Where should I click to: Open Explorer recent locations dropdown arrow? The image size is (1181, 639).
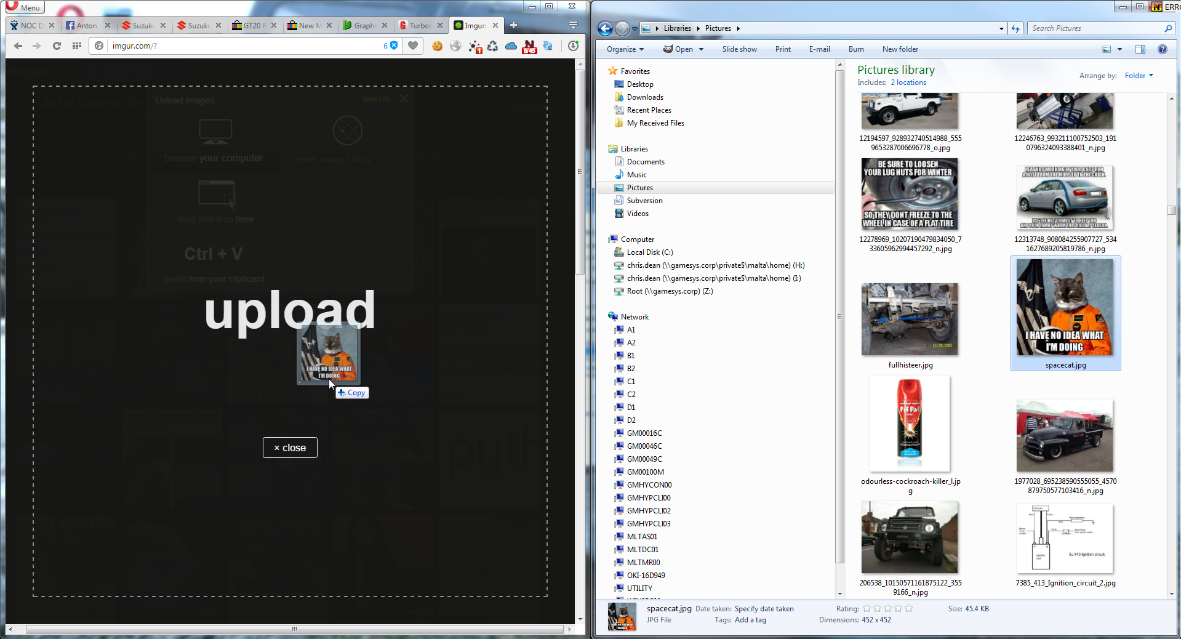pos(635,28)
